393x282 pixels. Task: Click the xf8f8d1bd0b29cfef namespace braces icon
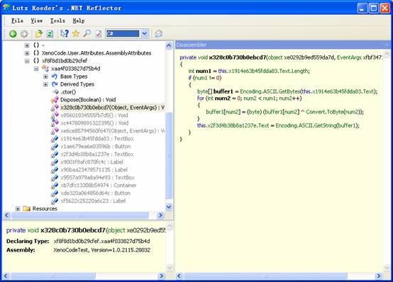click(36, 61)
